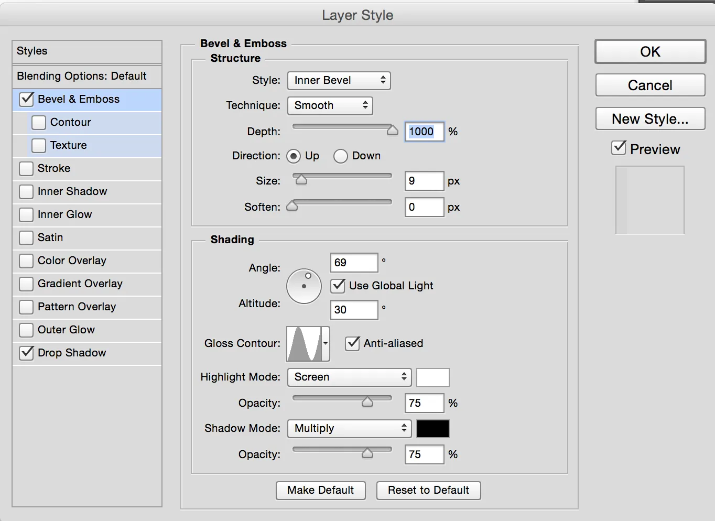Expand the Gloss Contour picker arrow
715x521 pixels.
(x=326, y=344)
